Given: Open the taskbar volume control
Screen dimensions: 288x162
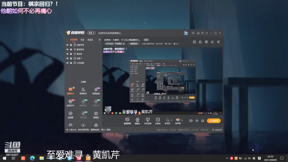Looking at the screenshot, I should click(x=249, y=158).
